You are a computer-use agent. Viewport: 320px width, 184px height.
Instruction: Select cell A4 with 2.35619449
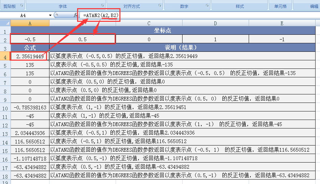[x=30, y=56]
